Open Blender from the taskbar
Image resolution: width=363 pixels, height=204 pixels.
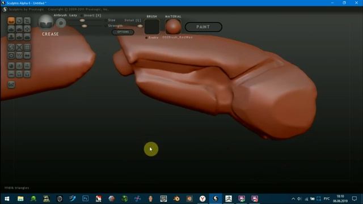click(x=176, y=199)
